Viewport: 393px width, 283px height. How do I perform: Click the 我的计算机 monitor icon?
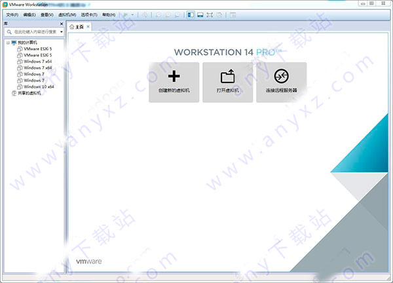tap(14, 43)
